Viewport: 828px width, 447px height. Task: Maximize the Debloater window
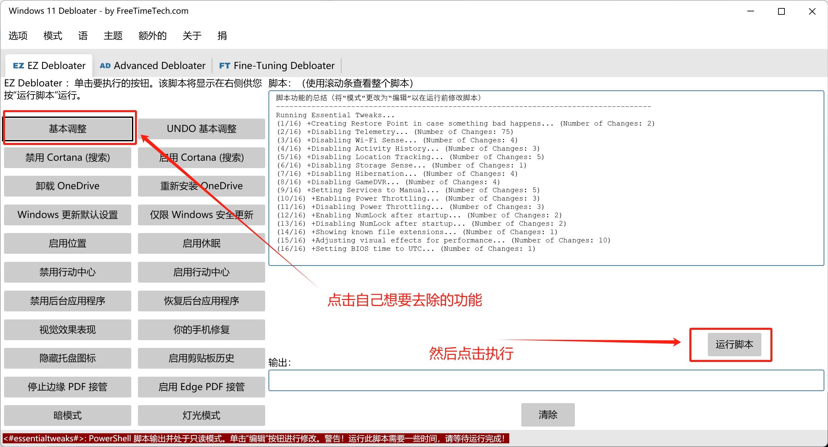(781, 11)
